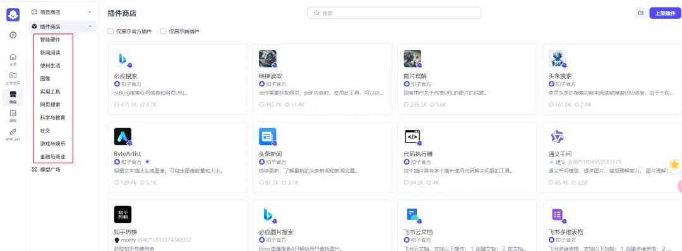Screen dimensions: 682x251
Task: Open the 知乎热榜 plugin title
Action: tap(126, 232)
